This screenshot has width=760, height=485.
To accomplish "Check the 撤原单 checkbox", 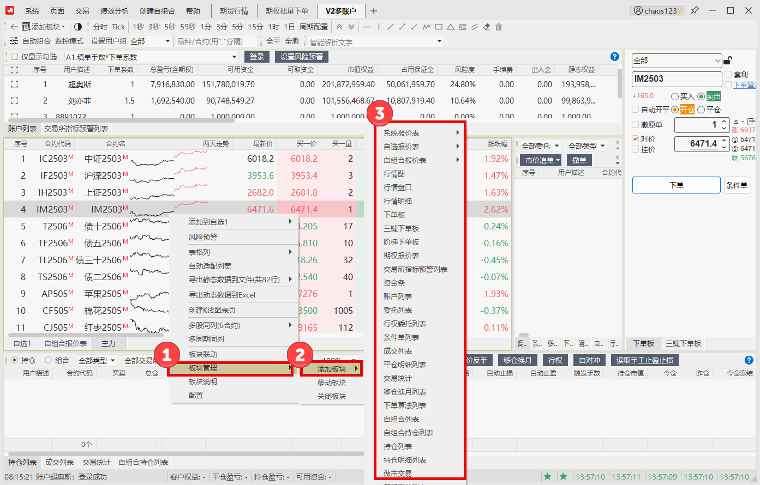I will (x=636, y=124).
